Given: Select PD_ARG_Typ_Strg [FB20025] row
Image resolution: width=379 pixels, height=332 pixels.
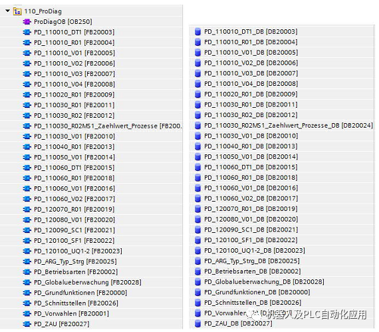Looking at the screenshot, I should tap(75, 261).
